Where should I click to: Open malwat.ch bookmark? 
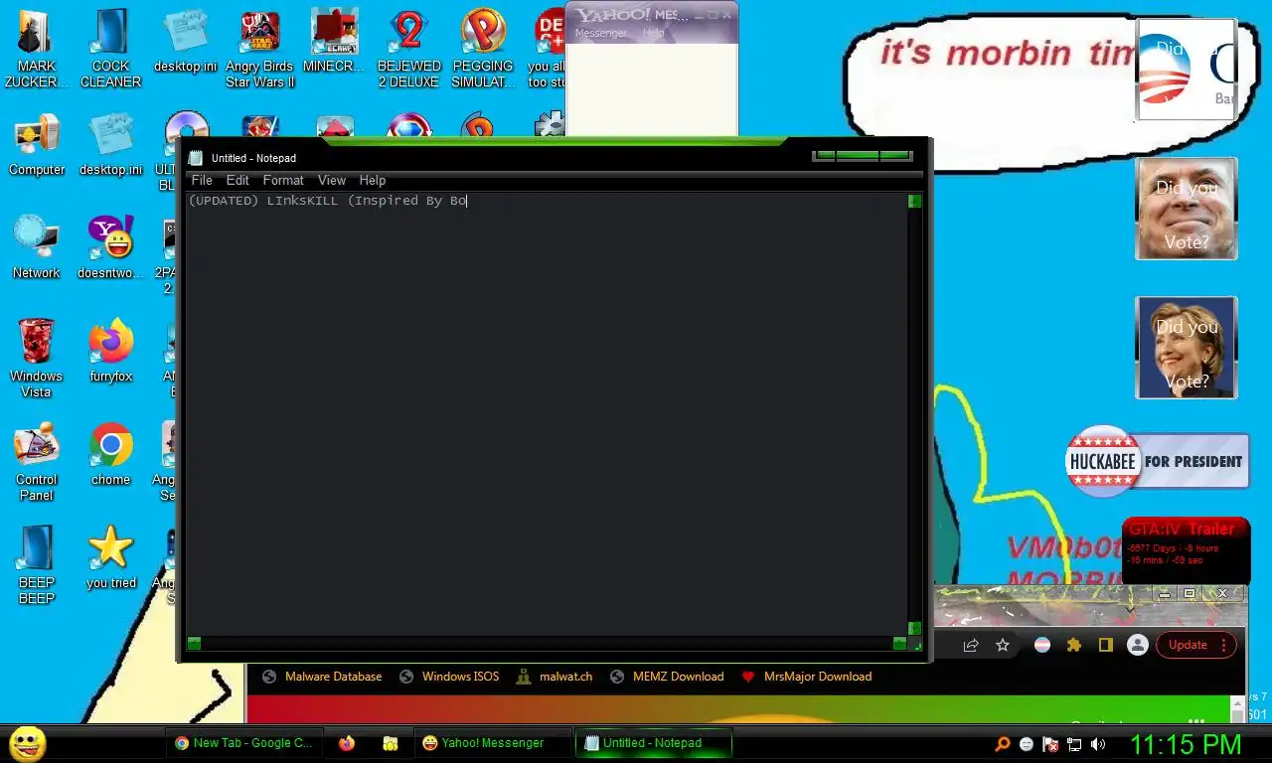[x=555, y=677]
